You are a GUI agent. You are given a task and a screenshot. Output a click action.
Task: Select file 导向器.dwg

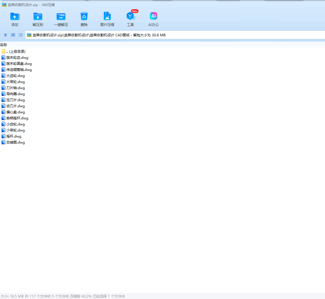click(x=13, y=94)
